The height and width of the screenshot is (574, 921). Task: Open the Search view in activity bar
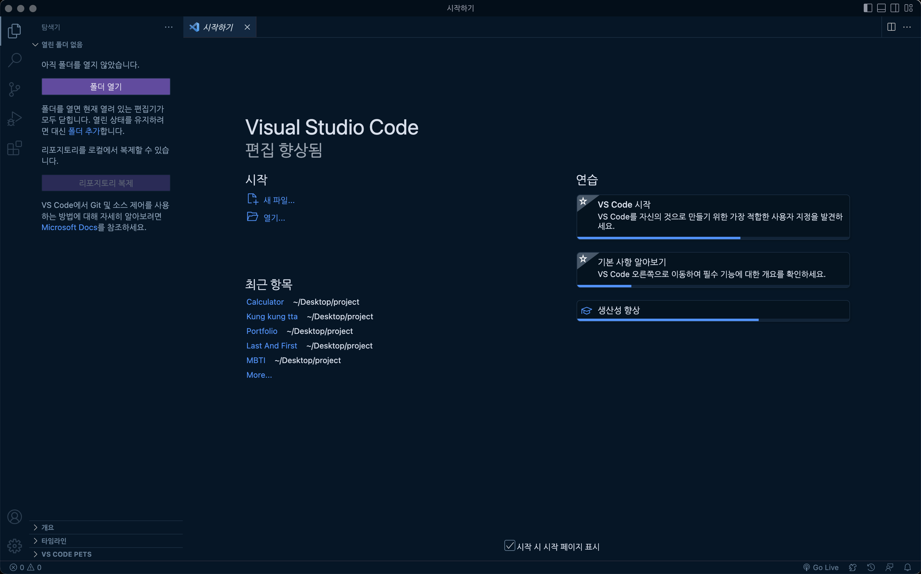14,60
